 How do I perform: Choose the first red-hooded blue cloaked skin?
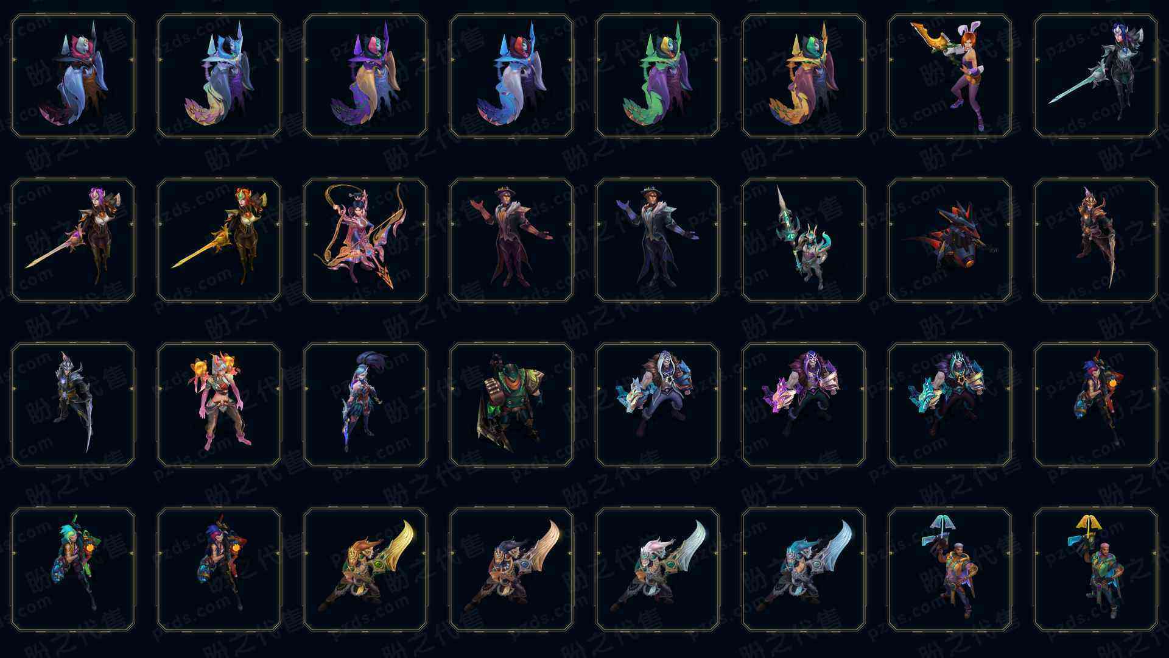pyautogui.click(x=73, y=76)
